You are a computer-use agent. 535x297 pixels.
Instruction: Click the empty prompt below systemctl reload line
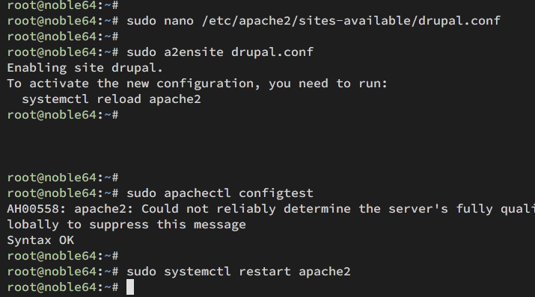point(63,115)
